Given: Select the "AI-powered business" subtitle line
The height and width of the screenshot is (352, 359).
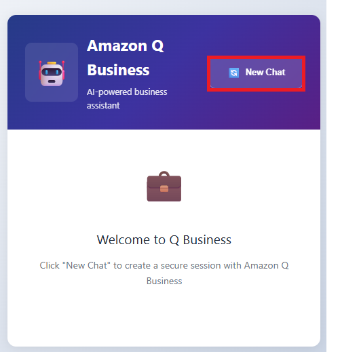Looking at the screenshot, I should tap(127, 92).
